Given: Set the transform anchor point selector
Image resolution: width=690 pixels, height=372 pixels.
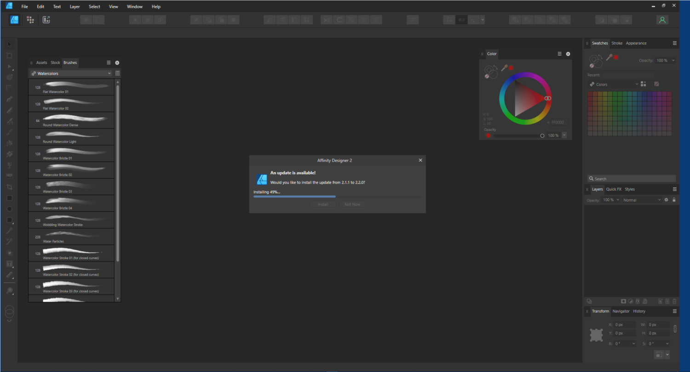Looking at the screenshot, I should pyautogui.click(x=597, y=335).
